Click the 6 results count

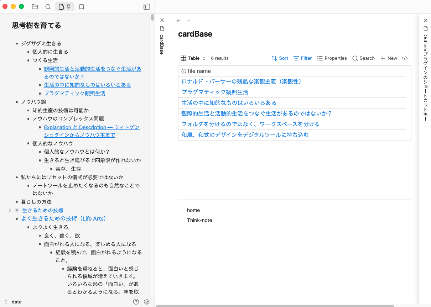click(x=220, y=58)
